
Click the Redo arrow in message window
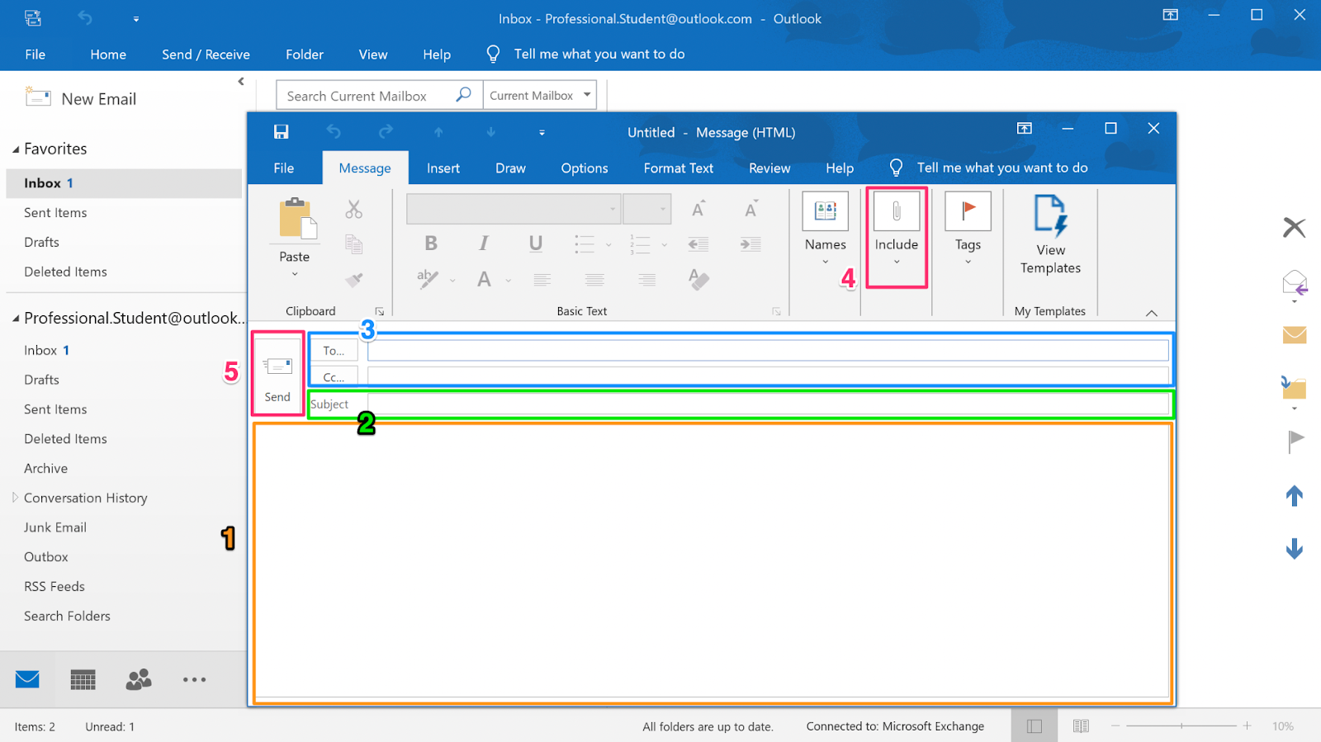click(386, 132)
